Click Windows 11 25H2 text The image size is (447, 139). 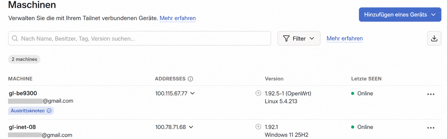click(x=286, y=135)
